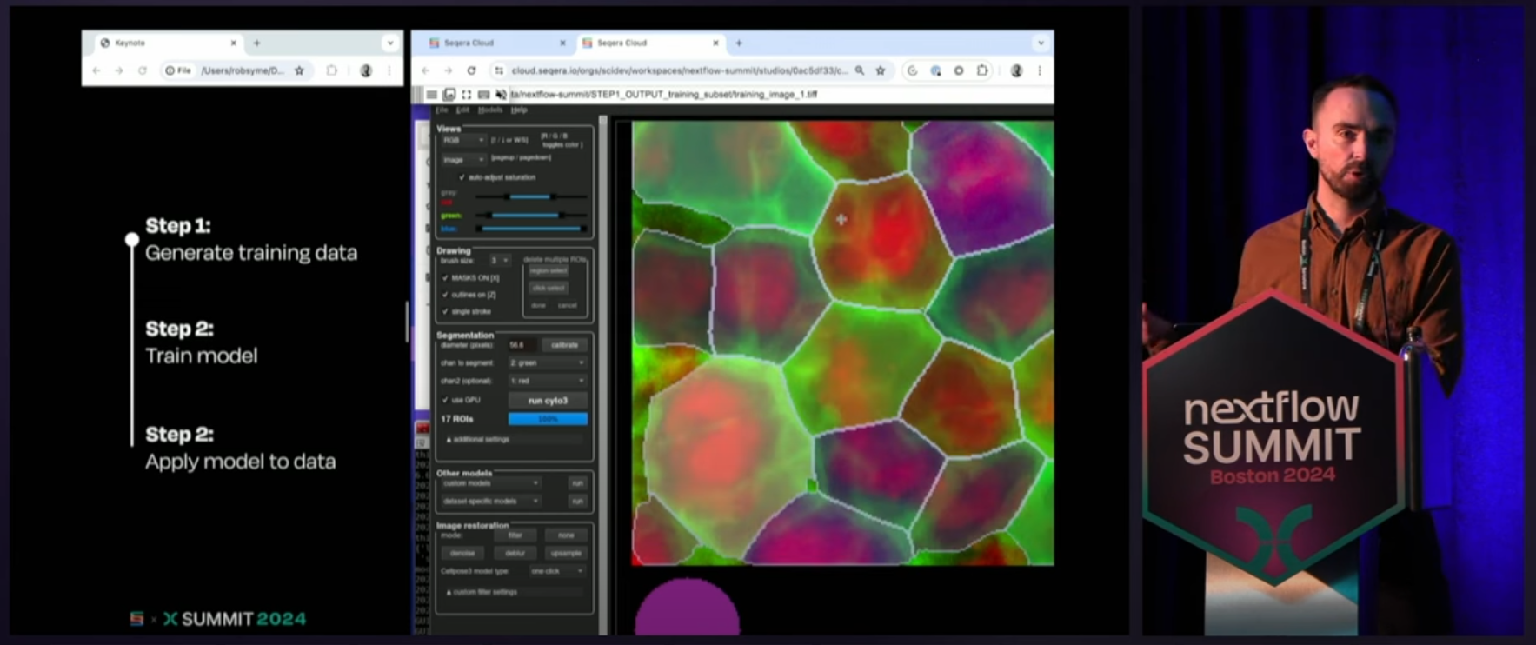1536x645 pixels.
Task: Open new tab in Keynote browser window
Action: click(x=256, y=43)
